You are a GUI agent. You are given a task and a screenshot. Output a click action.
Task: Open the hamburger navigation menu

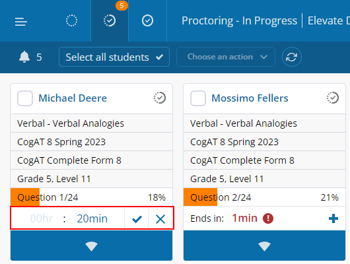[21, 21]
